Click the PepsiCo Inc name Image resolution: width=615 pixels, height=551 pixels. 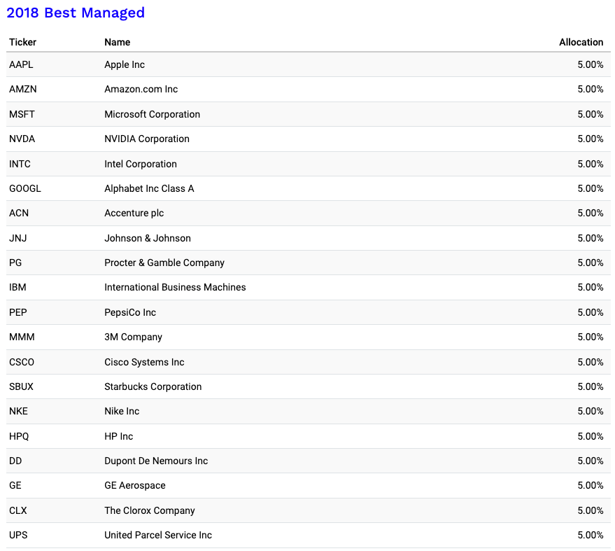click(x=130, y=312)
